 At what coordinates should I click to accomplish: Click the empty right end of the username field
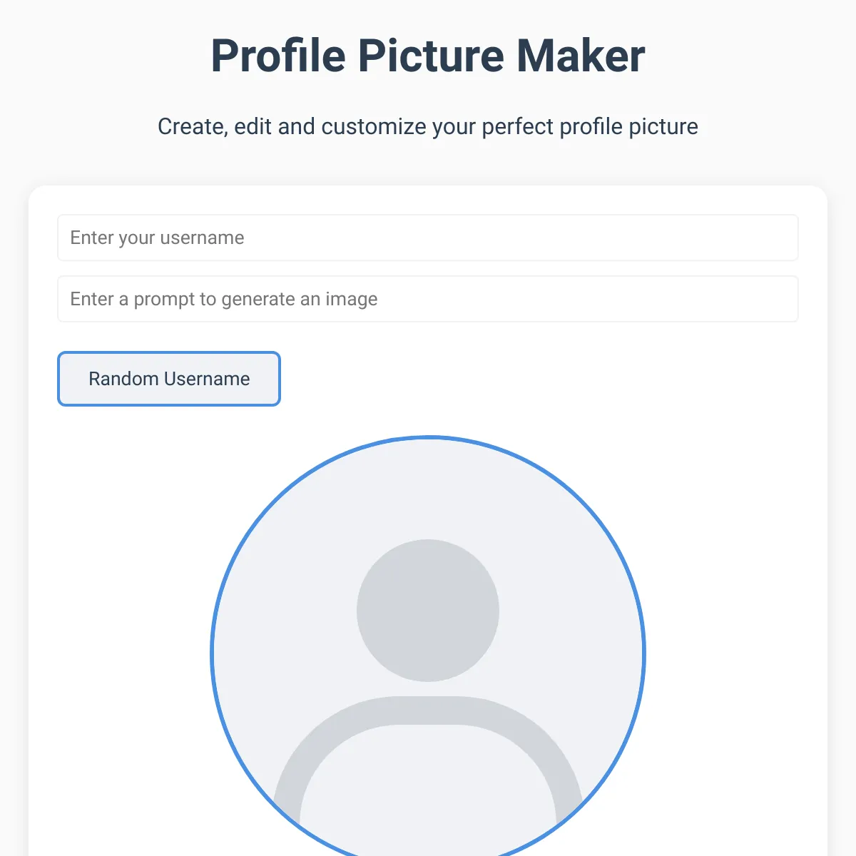713,238
